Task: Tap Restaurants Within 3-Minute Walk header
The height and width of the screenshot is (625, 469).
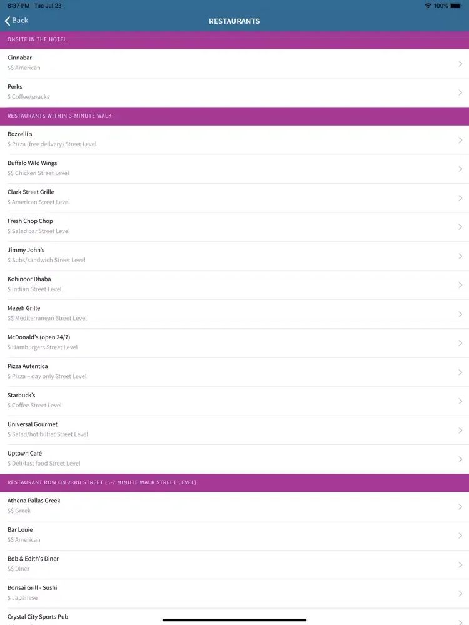Action: click(234, 116)
